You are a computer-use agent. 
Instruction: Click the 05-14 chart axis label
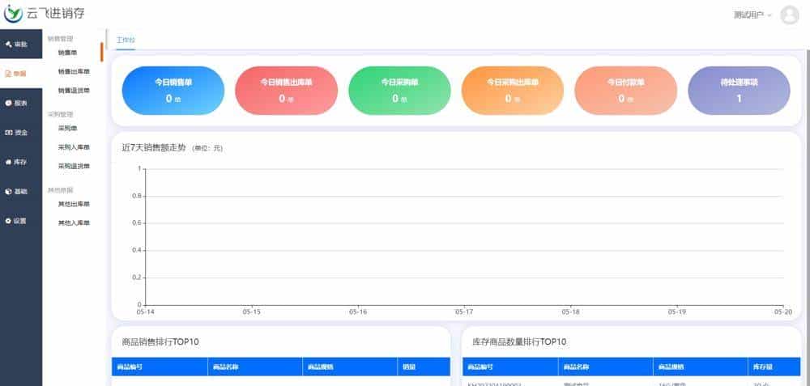(x=145, y=312)
